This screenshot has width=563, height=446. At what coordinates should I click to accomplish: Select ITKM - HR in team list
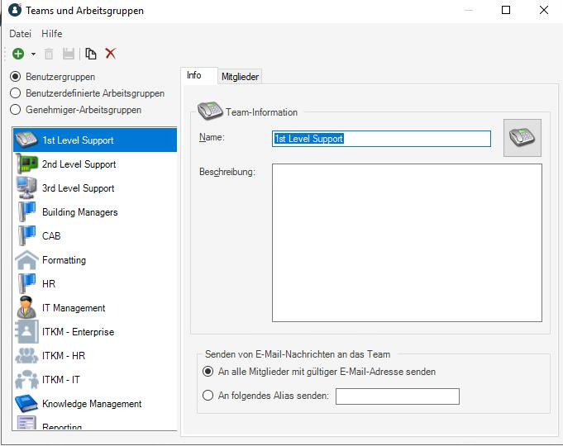coord(95,356)
